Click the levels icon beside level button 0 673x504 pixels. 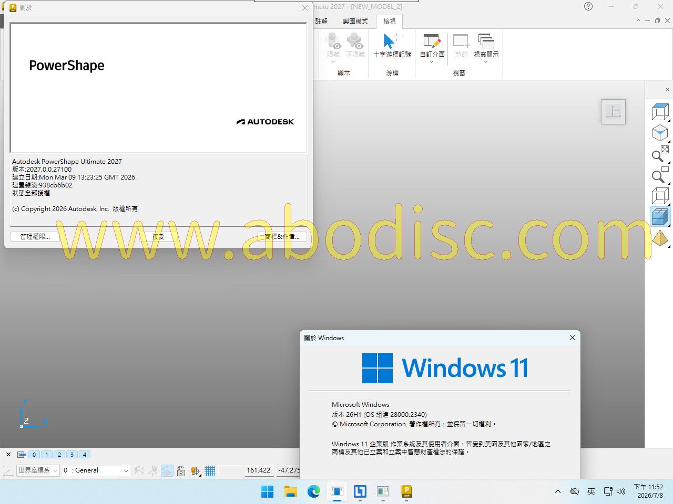point(22,455)
